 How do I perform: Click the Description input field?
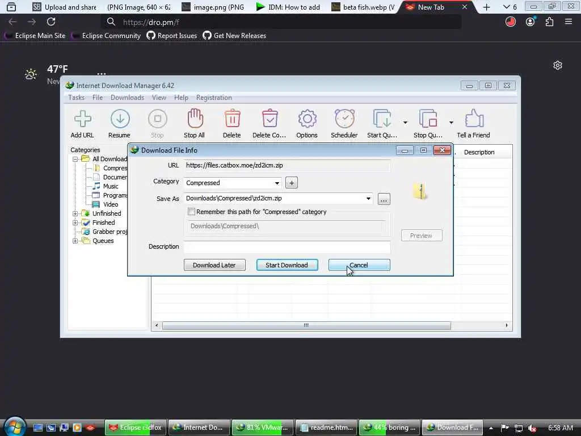[x=287, y=246]
